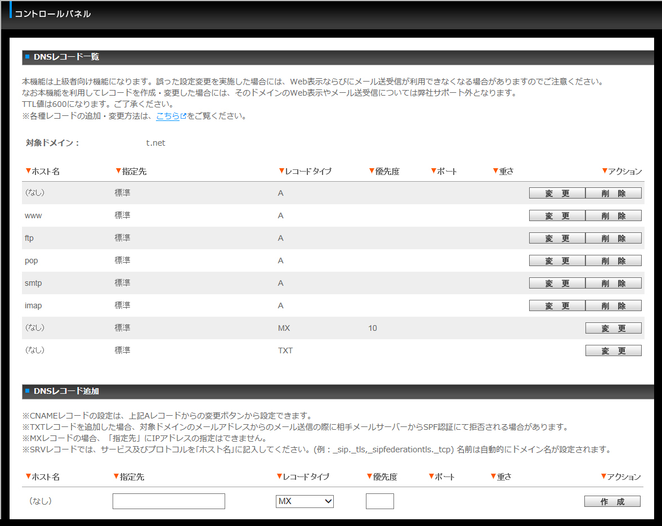Click 変更 for the smtp record
662x526 pixels.
click(x=557, y=284)
